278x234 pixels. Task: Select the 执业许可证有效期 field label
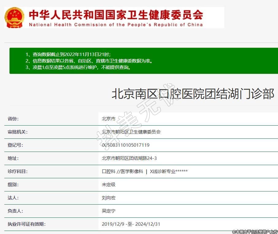tap(26, 224)
